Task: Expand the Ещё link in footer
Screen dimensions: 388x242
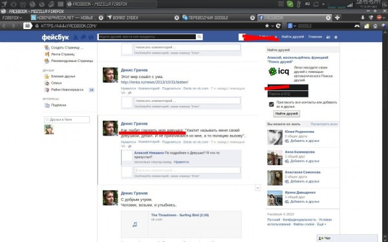Action: [x=321, y=224]
